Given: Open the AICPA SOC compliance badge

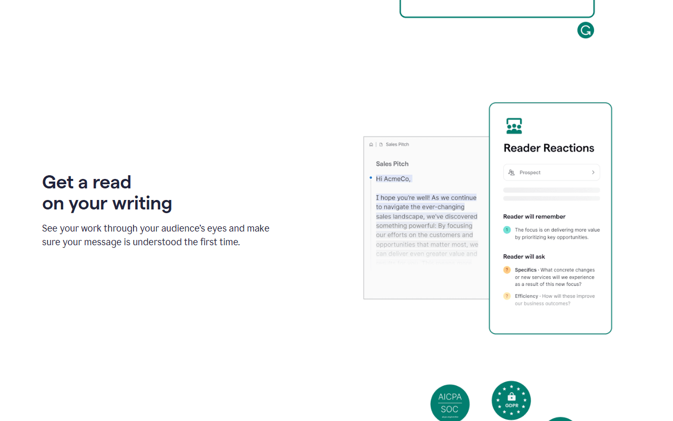Looking at the screenshot, I should click(450, 403).
